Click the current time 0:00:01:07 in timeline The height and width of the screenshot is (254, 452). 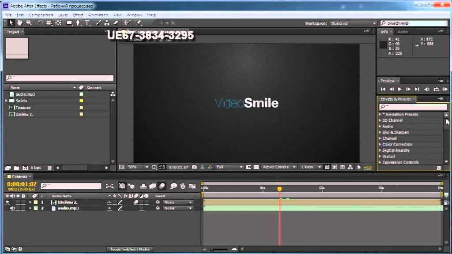point(22,184)
